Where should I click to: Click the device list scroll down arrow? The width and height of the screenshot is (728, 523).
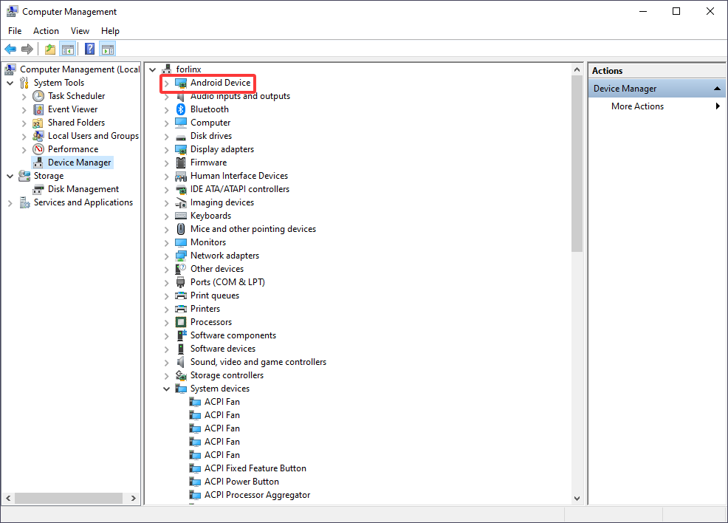pyautogui.click(x=577, y=499)
